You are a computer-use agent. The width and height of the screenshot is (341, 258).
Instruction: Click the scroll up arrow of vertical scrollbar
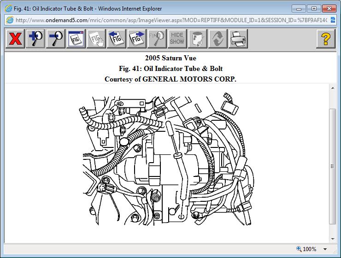333,88
